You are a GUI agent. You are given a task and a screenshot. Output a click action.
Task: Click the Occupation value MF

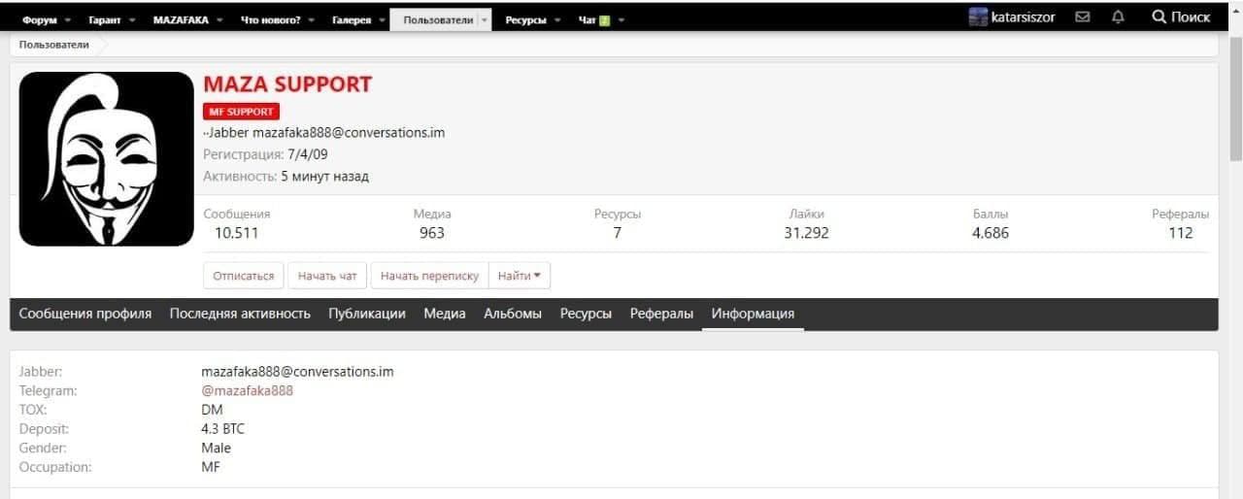pos(211,467)
